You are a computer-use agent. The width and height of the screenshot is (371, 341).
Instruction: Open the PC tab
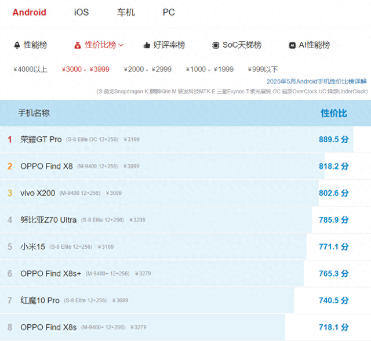[169, 12]
